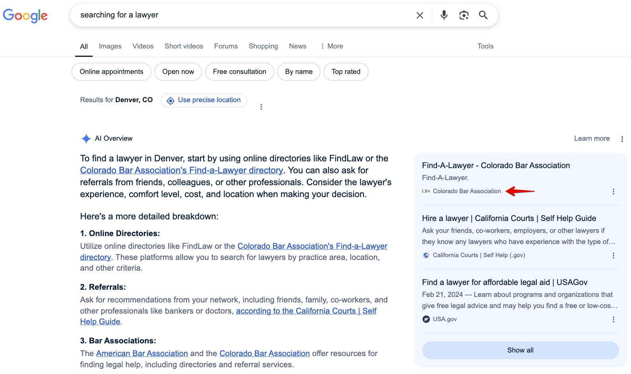Open AI Overview three-dot menu
Image resolution: width=631 pixels, height=374 pixels.
(622, 139)
